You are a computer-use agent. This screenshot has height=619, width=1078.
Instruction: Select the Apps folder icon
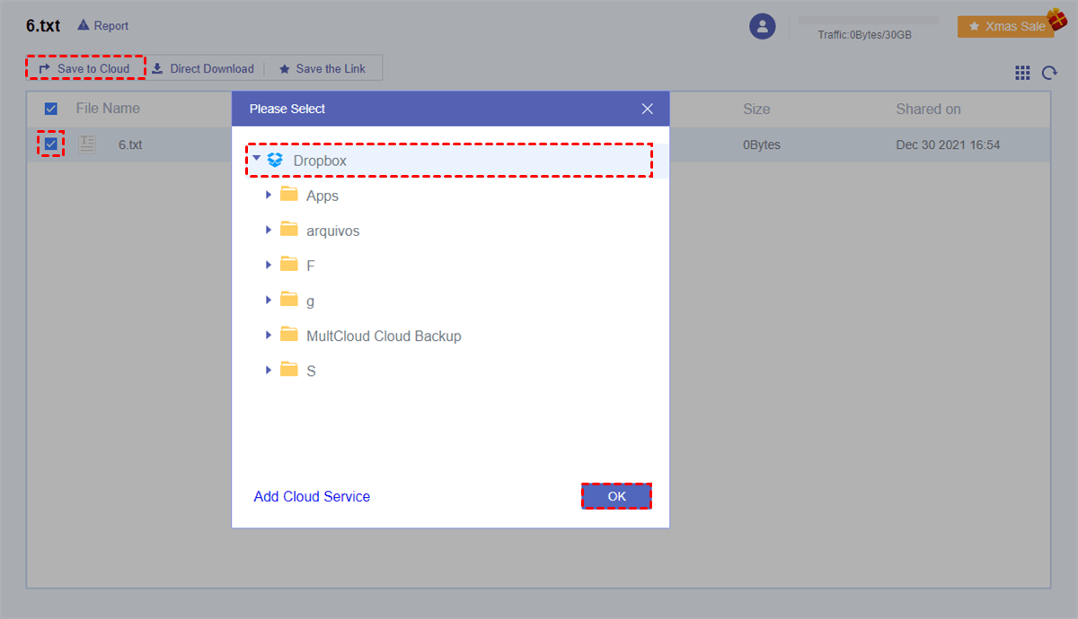pyautogui.click(x=288, y=196)
